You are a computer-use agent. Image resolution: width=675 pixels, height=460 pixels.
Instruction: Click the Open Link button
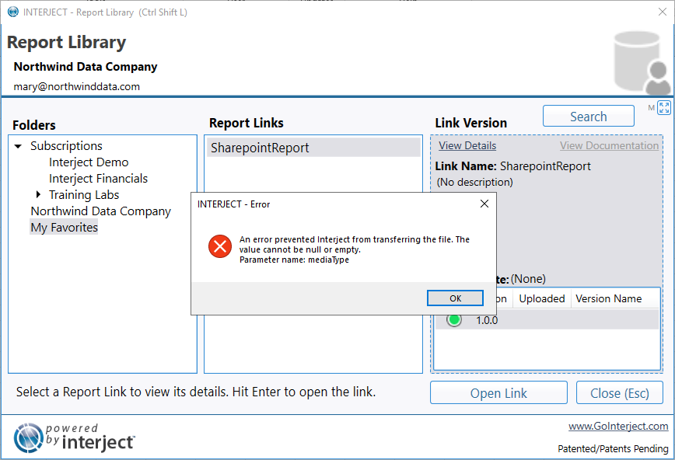tap(498, 393)
